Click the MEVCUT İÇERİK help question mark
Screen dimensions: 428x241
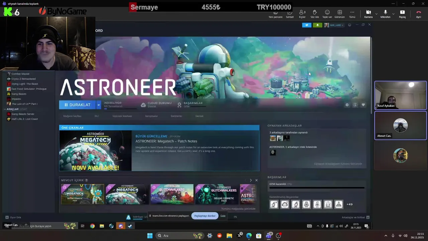coord(86,180)
